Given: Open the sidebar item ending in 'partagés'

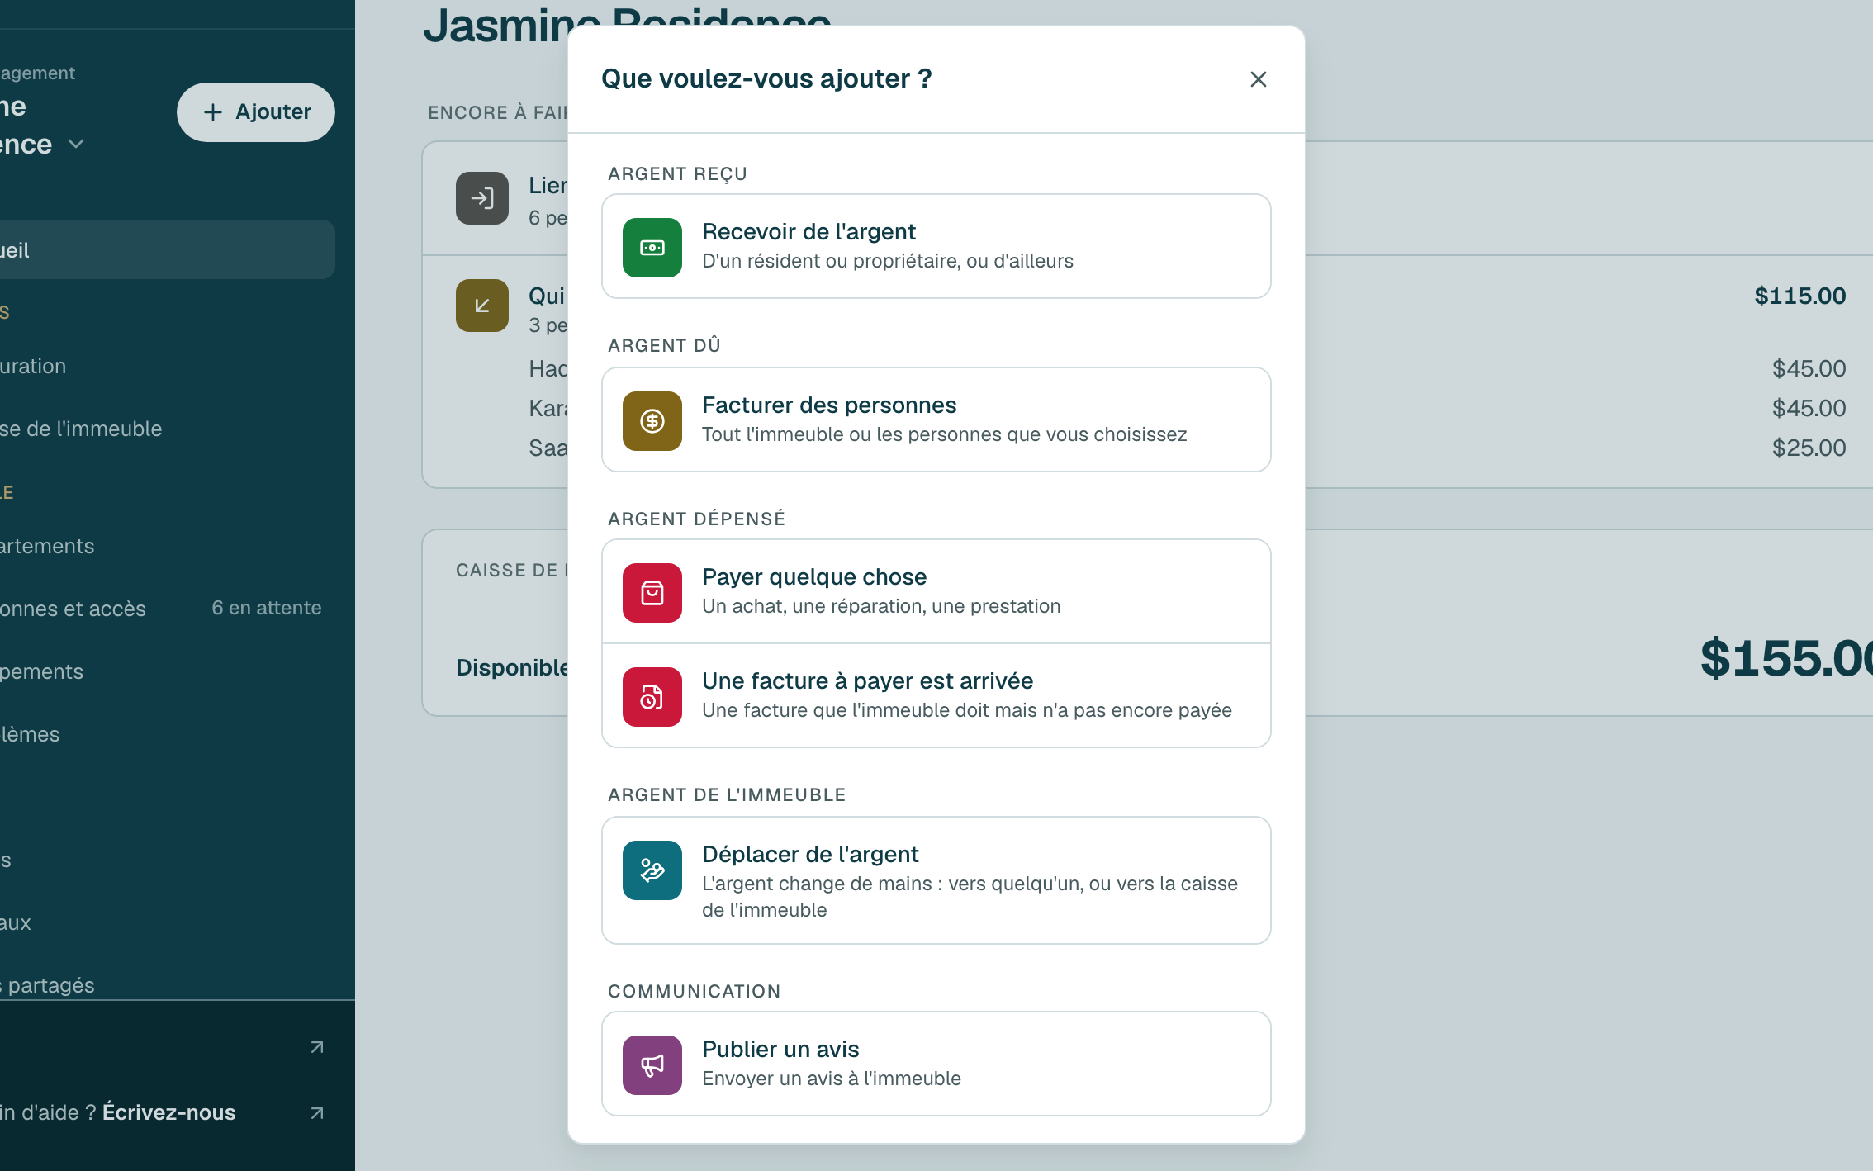Looking at the screenshot, I should coord(168,985).
